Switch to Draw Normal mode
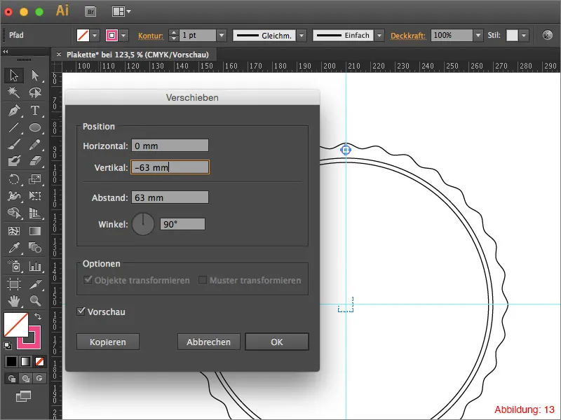561x420 pixels. (x=12, y=378)
